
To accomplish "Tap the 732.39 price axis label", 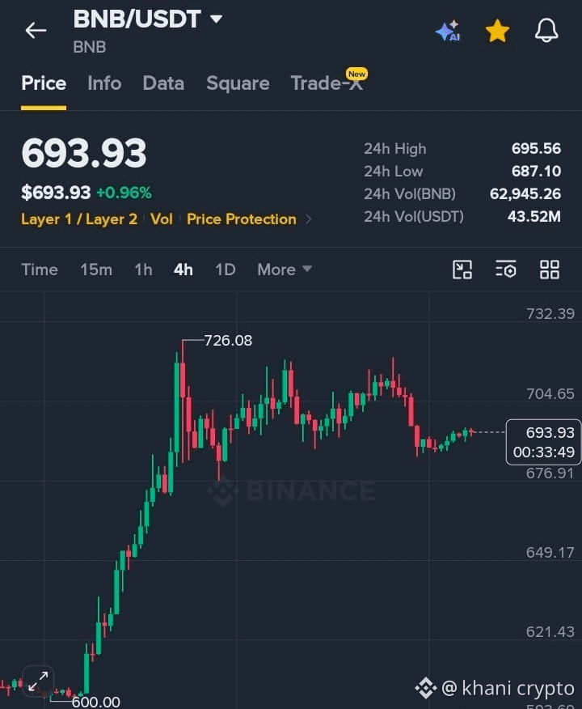I will 550,314.
